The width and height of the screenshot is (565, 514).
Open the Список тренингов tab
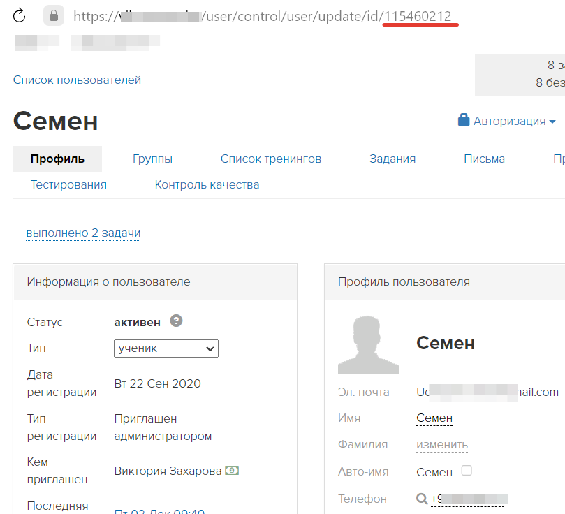(270, 159)
